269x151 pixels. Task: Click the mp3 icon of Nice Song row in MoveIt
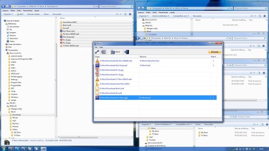pyautogui.click(x=97, y=65)
